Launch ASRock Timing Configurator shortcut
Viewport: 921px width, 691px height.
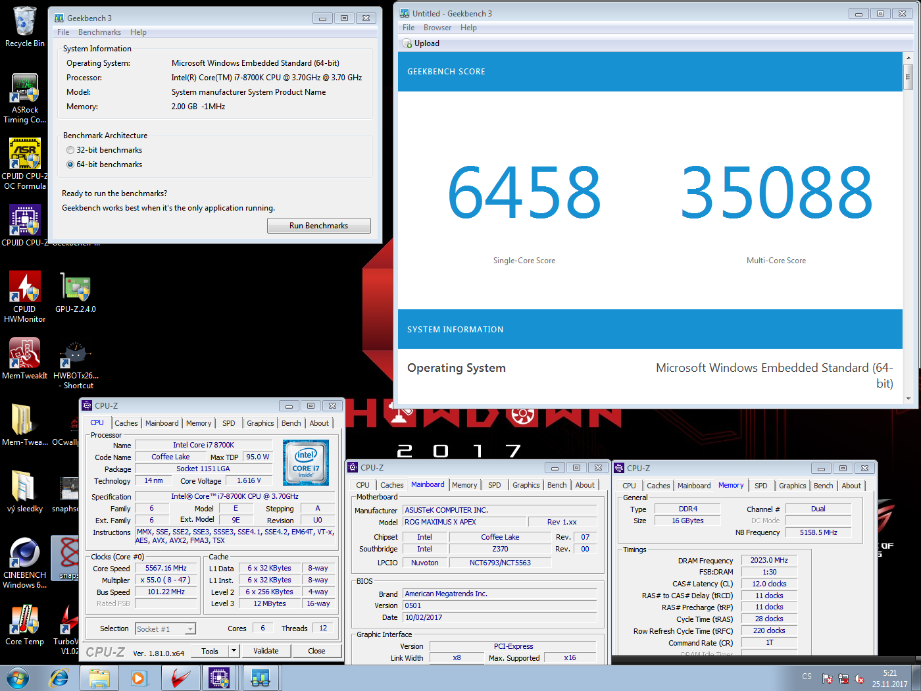(24, 98)
